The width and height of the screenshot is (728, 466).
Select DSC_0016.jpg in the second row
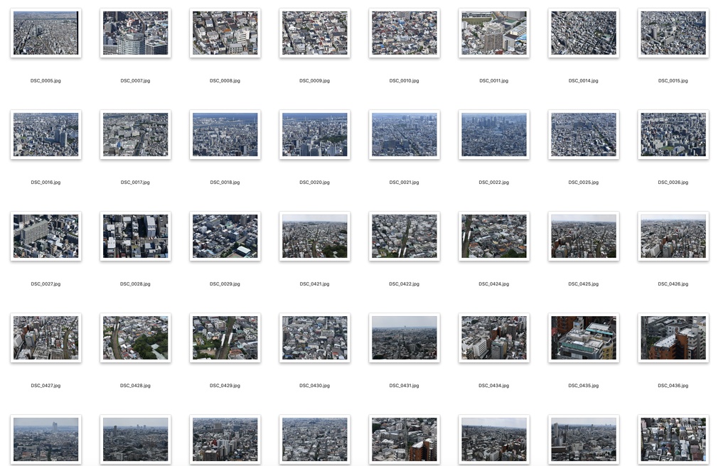45,134
